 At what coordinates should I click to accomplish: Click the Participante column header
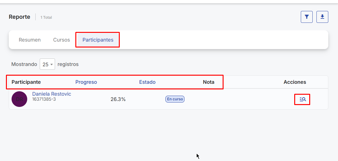26,82
